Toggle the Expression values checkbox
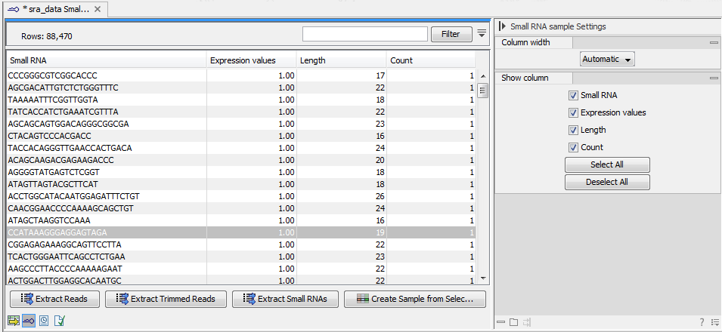This screenshot has width=722, height=332. coord(573,112)
